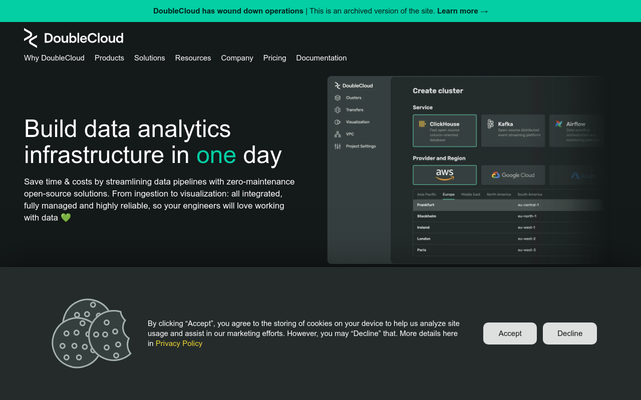Choose AWS as the provider
Image resolution: width=641 pixels, height=400 pixels.
445,175
